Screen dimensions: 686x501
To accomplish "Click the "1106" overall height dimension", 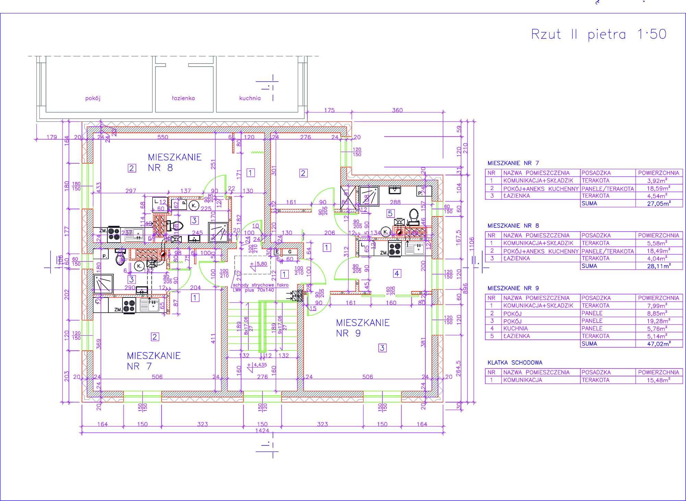I will click(472, 244).
